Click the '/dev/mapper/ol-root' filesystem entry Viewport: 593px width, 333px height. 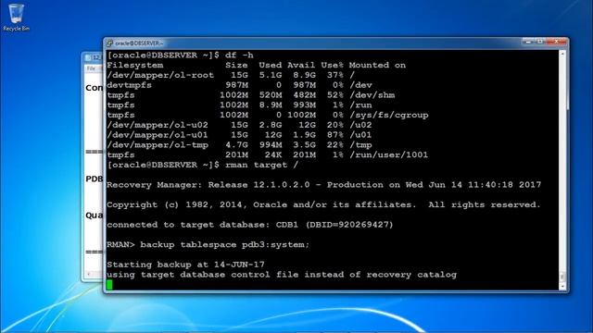160,75
